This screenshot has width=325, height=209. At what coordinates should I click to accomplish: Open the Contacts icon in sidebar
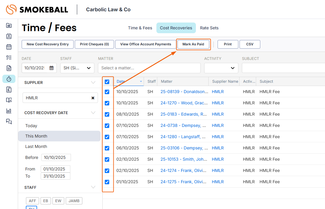click(x=9, y=36)
